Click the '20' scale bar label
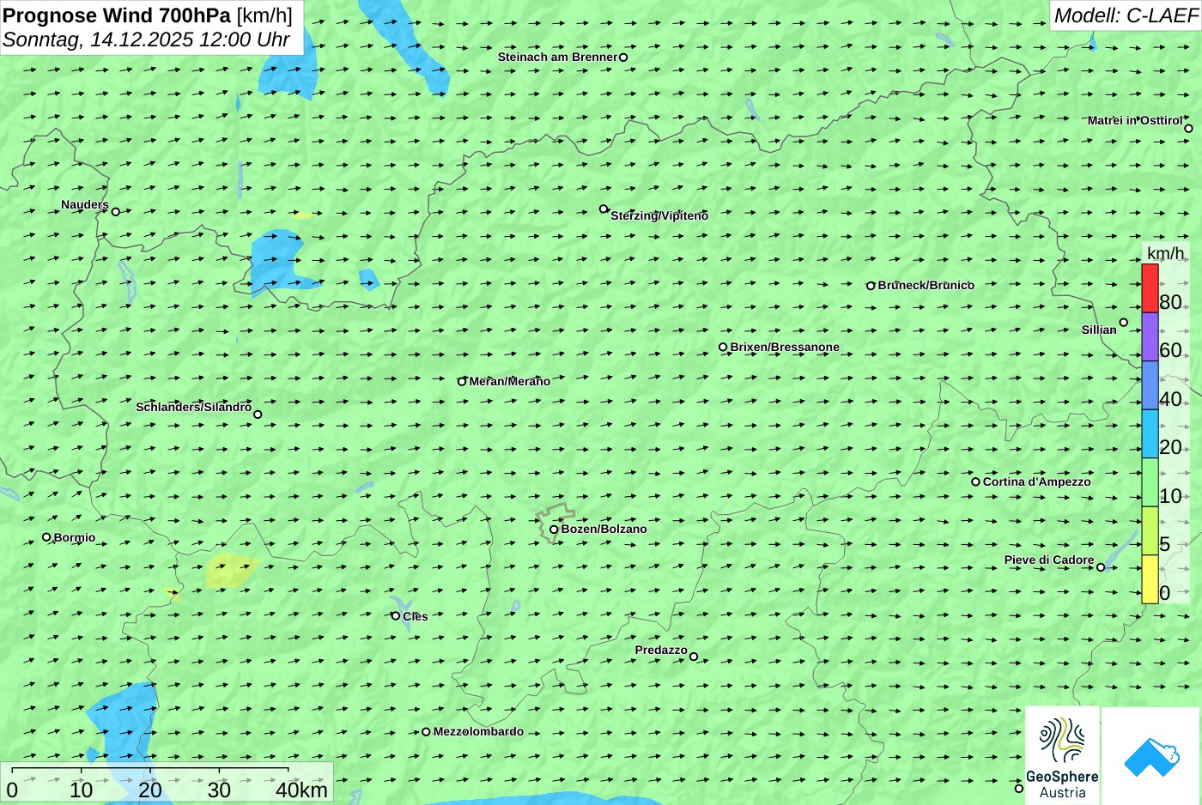Screen dimensions: 1202x805 tap(150, 790)
